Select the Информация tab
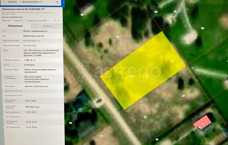Screen dimensions: 228x145 click(x=15, y=26)
